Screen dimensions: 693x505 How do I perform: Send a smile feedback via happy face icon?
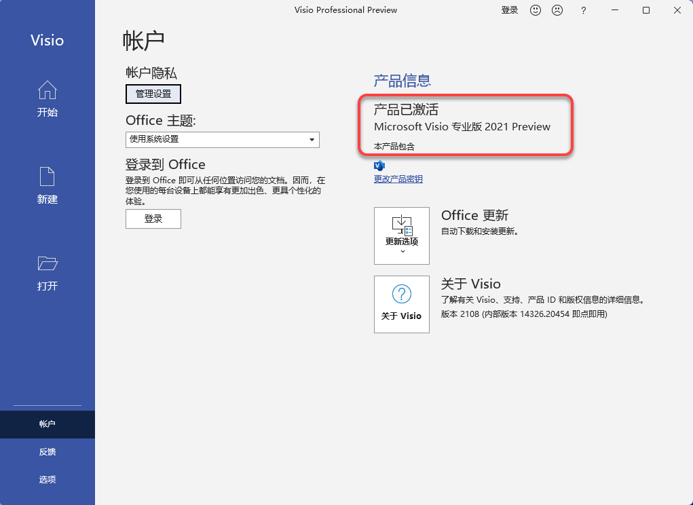[536, 10]
